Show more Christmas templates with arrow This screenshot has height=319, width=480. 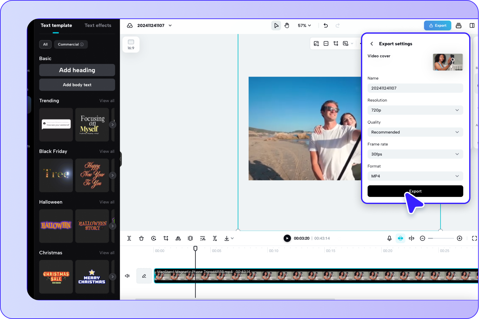112,277
